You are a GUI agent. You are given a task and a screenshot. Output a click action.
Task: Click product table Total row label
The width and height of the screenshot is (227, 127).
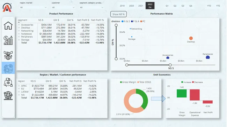click(x=24, y=43)
